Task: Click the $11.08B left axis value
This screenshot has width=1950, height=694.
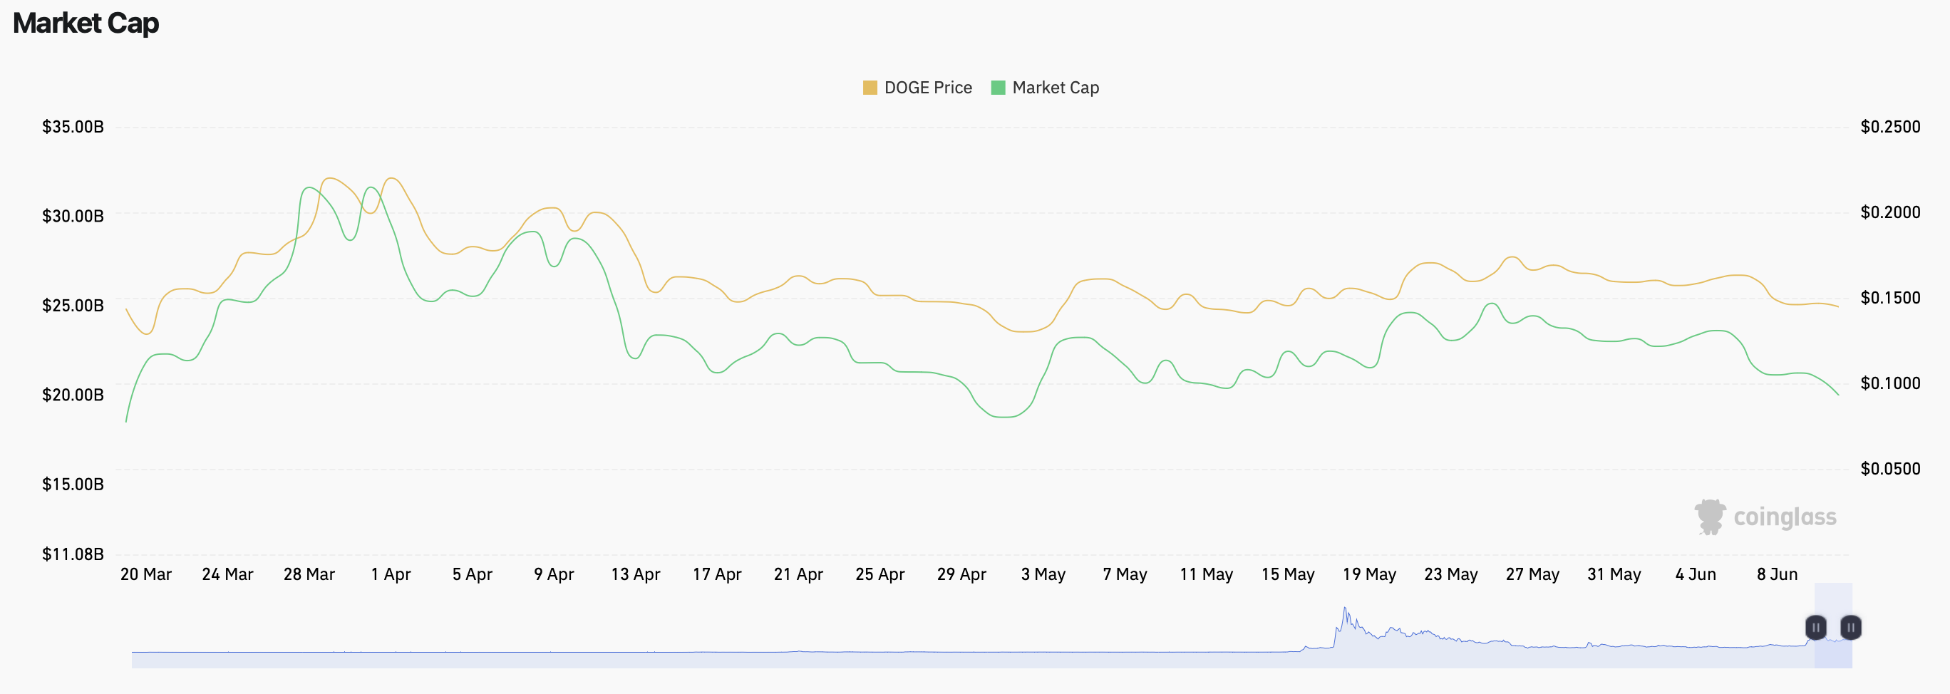Action: coord(73,553)
